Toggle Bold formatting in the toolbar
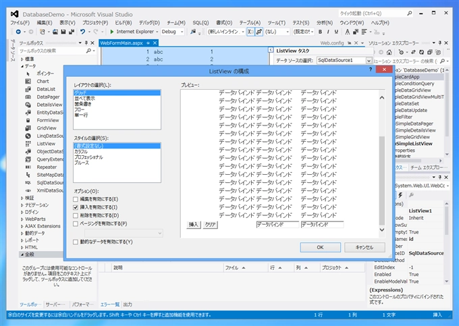The width and height of the screenshot is (459, 326). coord(320,32)
